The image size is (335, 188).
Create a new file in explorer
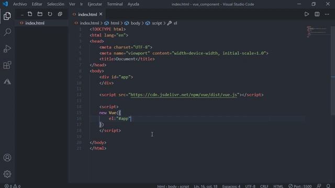coord(30,14)
